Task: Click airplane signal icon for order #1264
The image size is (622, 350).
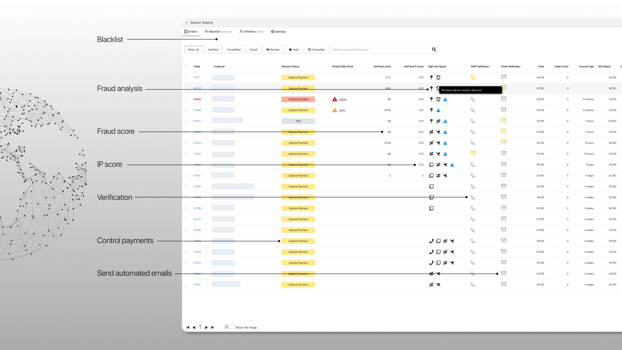Action: (438, 143)
